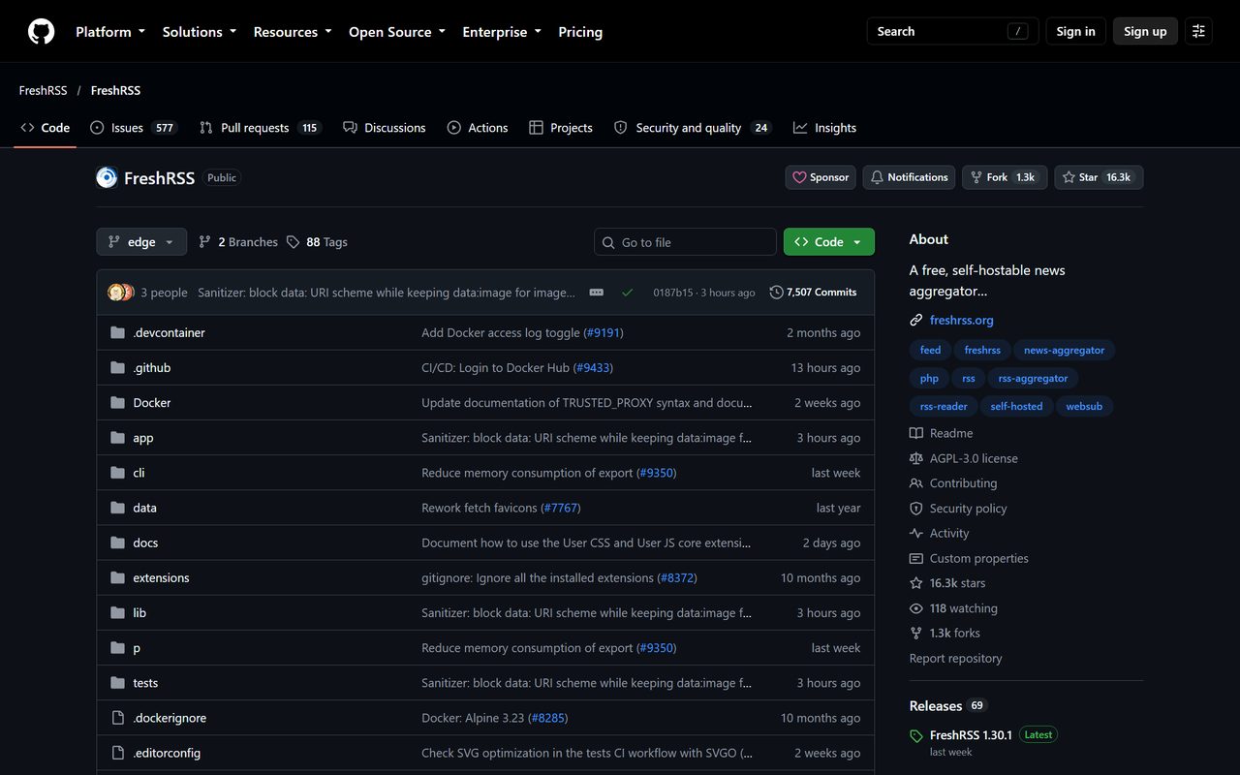Image resolution: width=1240 pixels, height=775 pixels.
Task: Open the 2 Branches link
Action: pos(238,242)
